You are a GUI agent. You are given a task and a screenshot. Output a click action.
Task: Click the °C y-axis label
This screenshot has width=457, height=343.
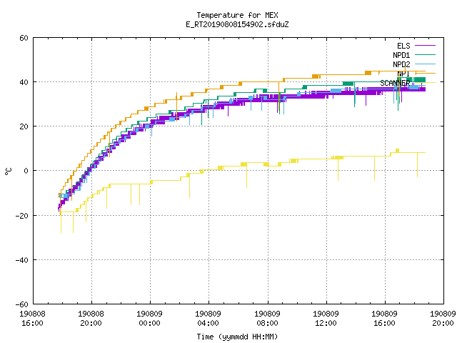tap(8, 171)
